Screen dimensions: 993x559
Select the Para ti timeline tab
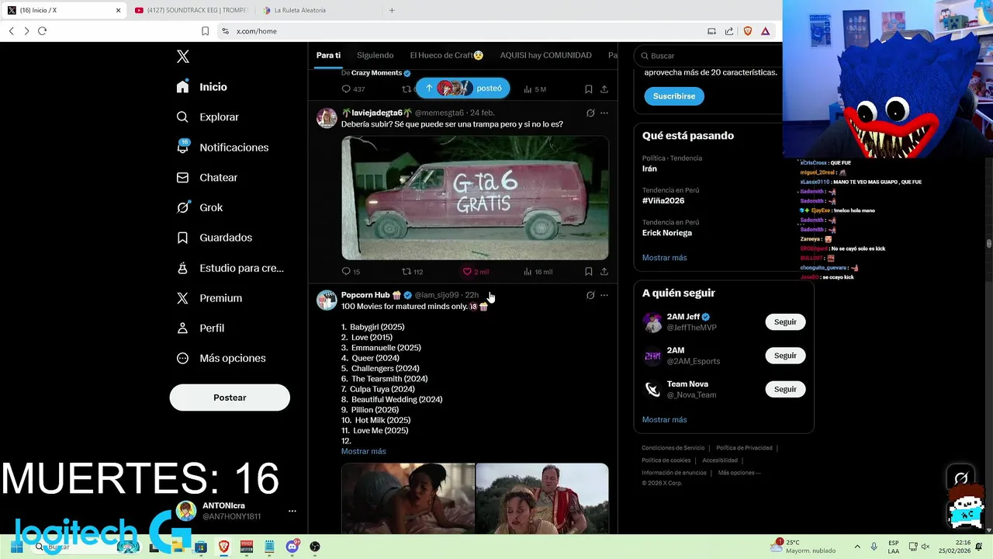point(328,55)
